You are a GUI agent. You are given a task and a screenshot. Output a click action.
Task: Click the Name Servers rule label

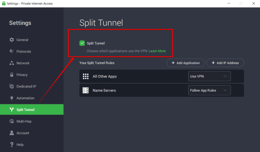click(104, 90)
